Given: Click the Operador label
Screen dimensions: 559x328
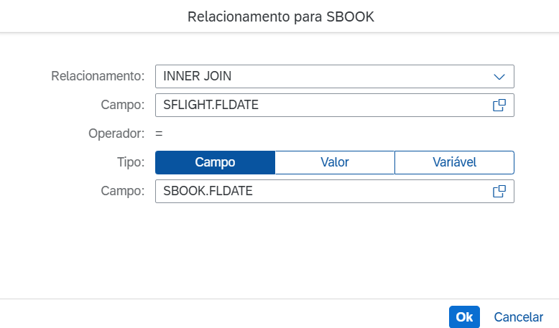Looking at the screenshot, I should [x=116, y=133].
